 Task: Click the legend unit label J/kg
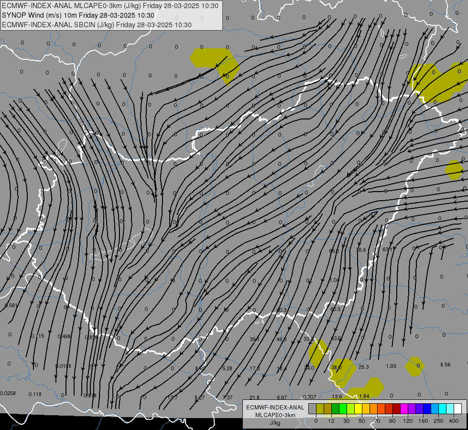coord(275,423)
